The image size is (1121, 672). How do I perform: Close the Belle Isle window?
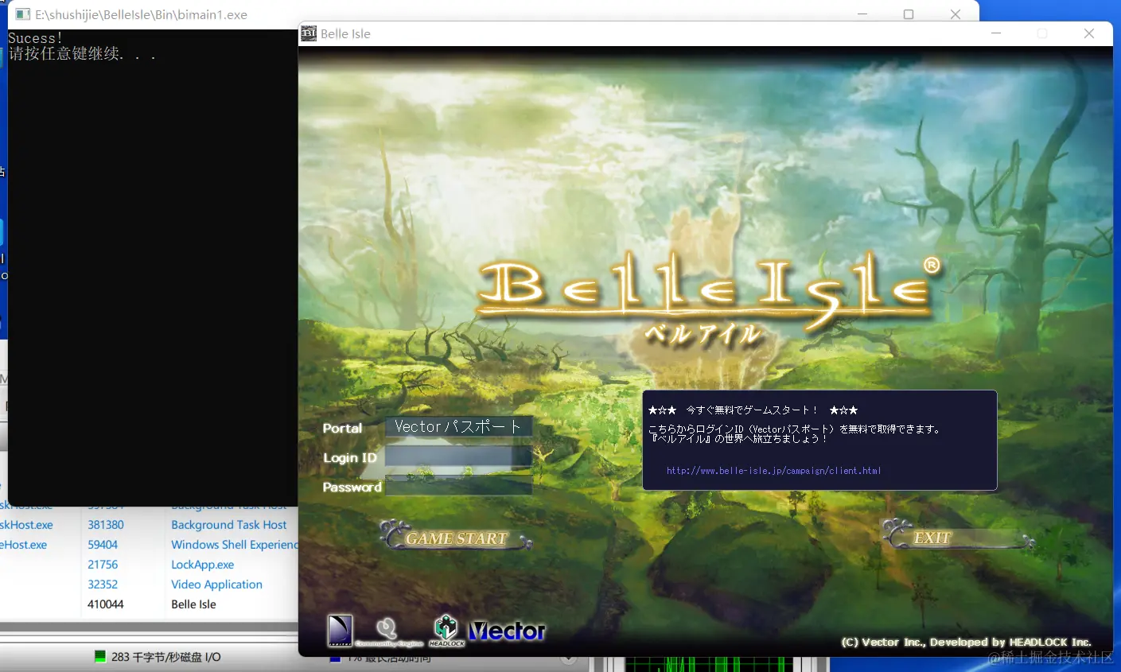point(1089,33)
